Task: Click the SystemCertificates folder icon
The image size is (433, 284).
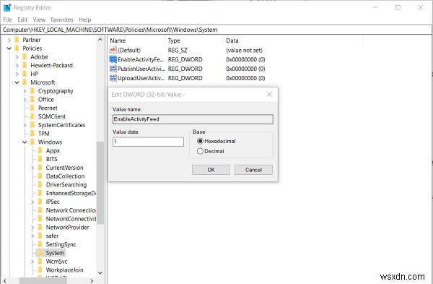Action: (32, 125)
